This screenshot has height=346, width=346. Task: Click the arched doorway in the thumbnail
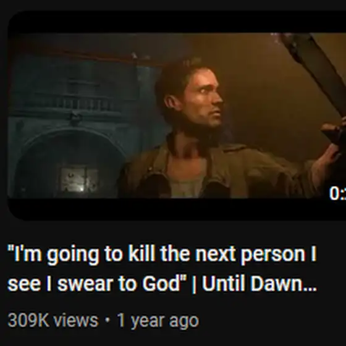(x=69, y=163)
